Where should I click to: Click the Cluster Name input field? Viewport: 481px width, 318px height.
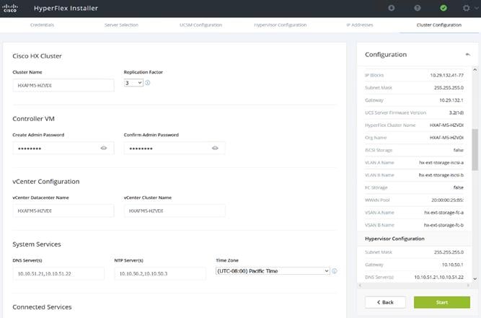[x=63, y=86]
